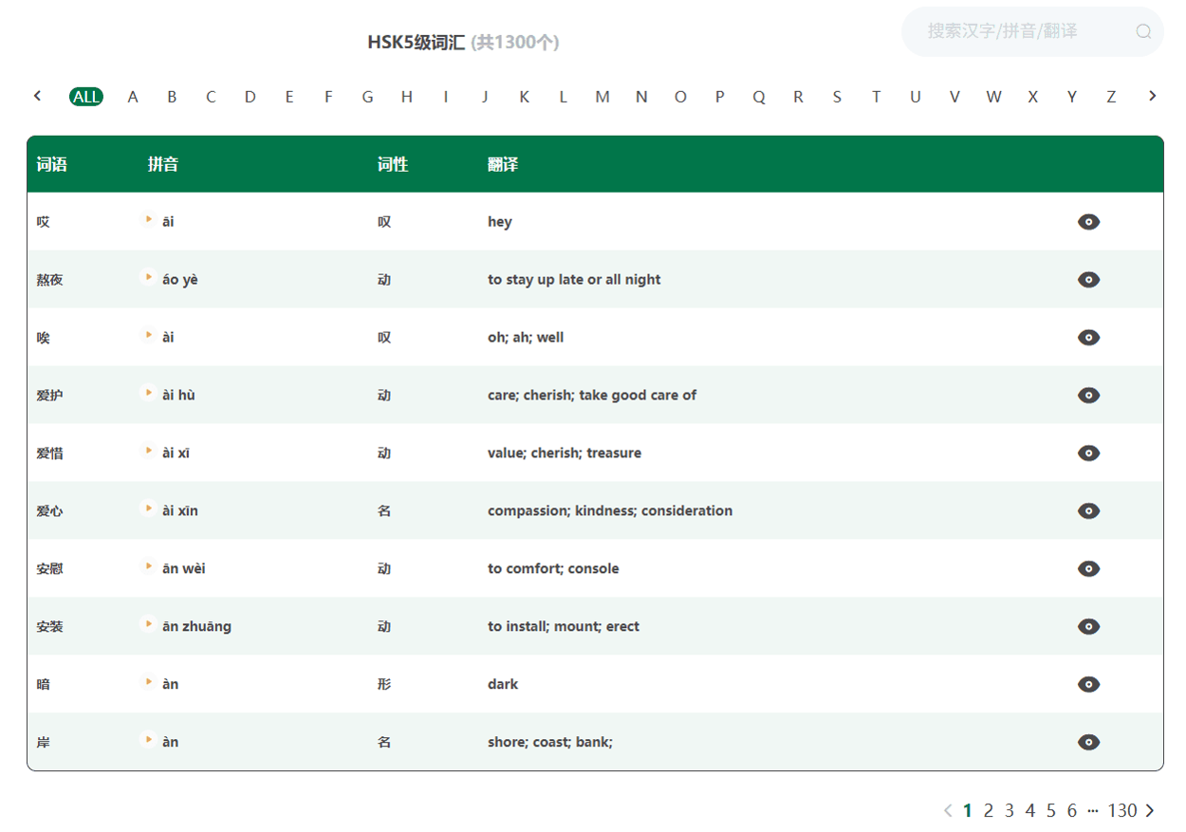Viewport: 1186px width, 832px height.
Task: Play audio pronunciation for 熬夜 (áo yè)
Action: pyautogui.click(x=148, y=279)
